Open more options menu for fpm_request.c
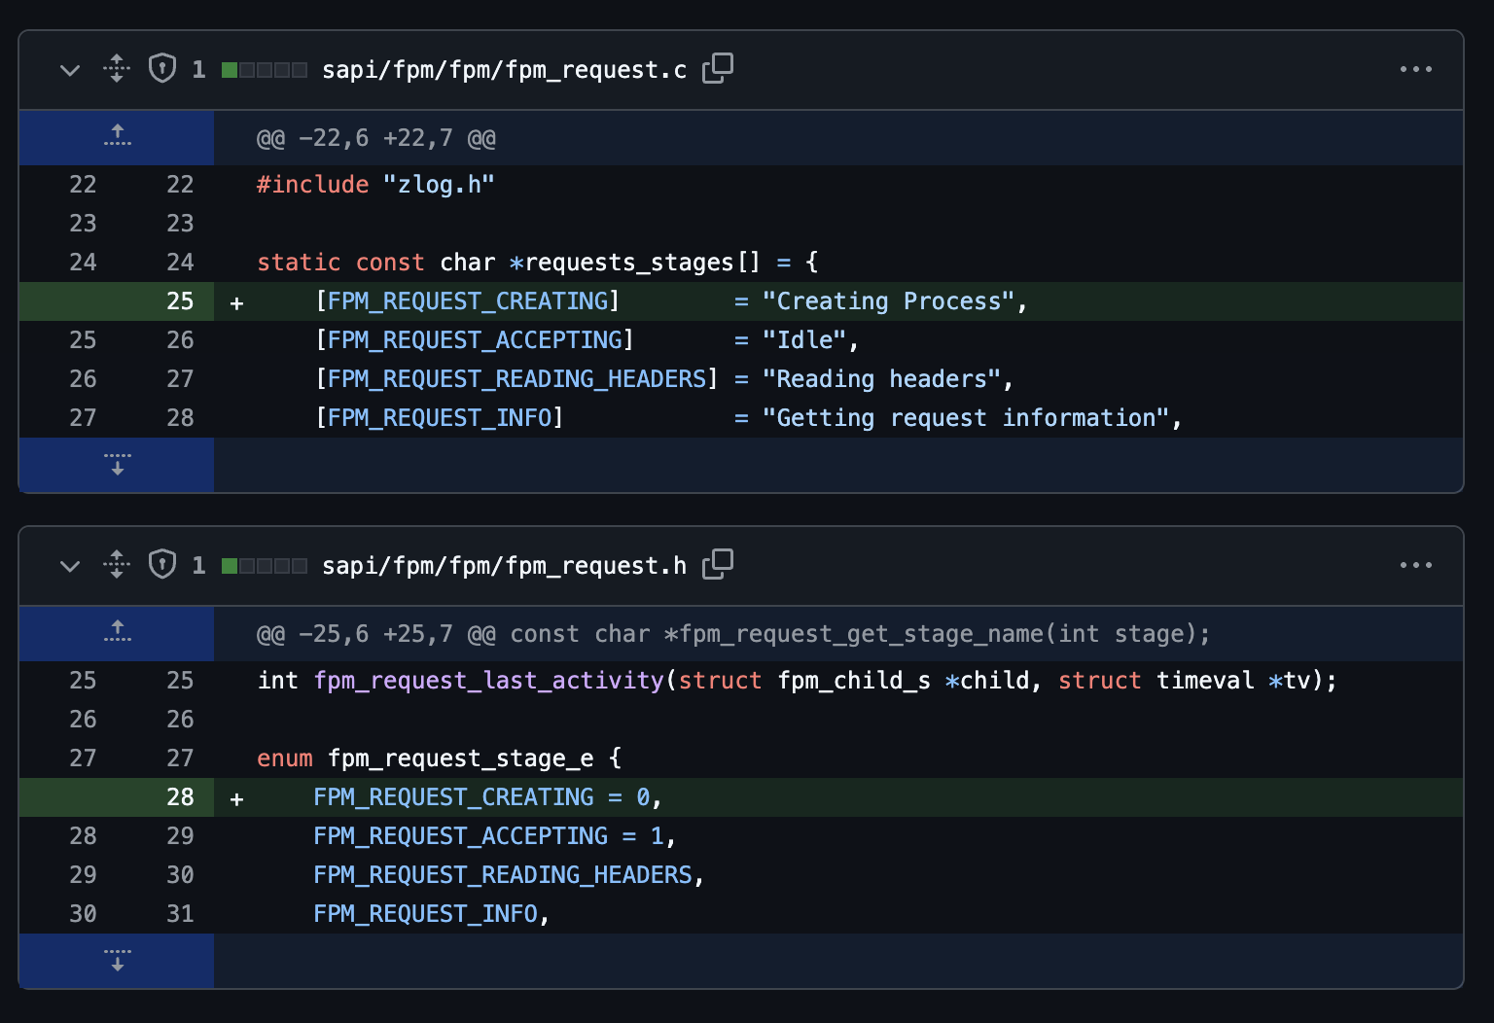The image size is (1494, 1023). [x=1415, y=69]
